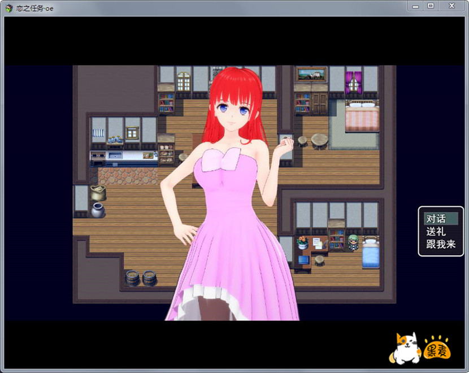Click the framed landscape painting on wall

310,74
